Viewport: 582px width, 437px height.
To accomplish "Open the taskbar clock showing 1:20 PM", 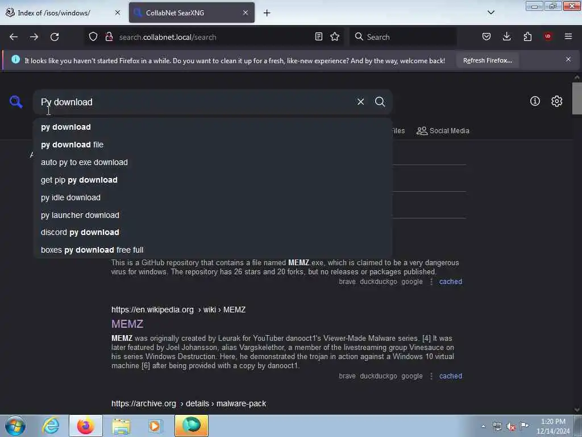I will [553, 426].
